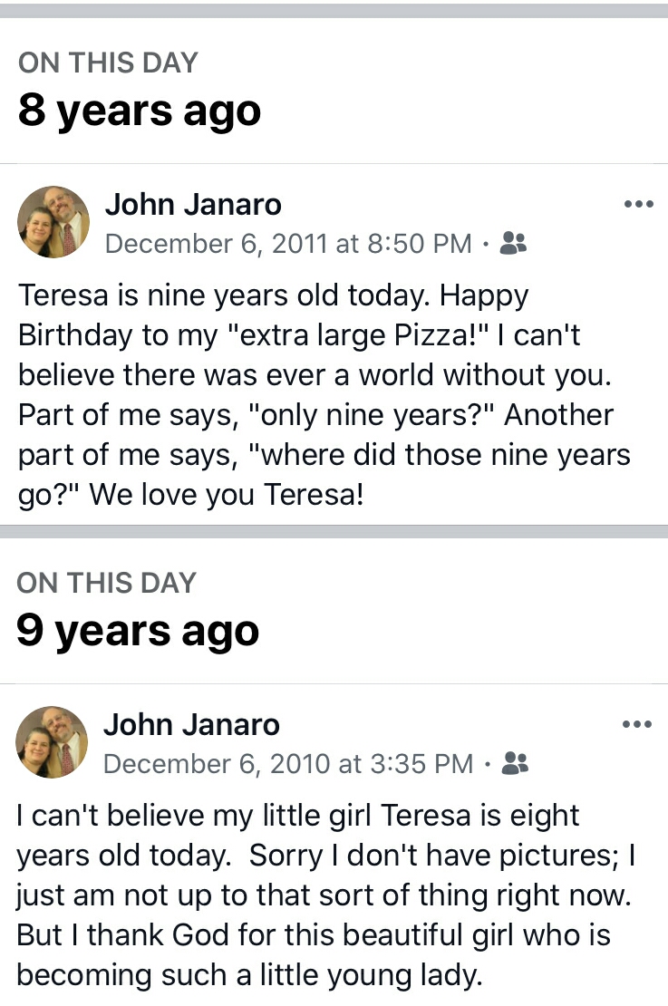Click friends audience icon on December 2011 post
The width and height of the screenshot is (668, 1006).
514,243
